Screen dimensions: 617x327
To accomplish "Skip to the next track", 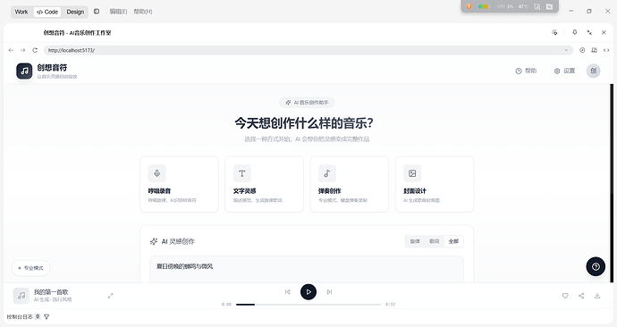I will (329, 291).
